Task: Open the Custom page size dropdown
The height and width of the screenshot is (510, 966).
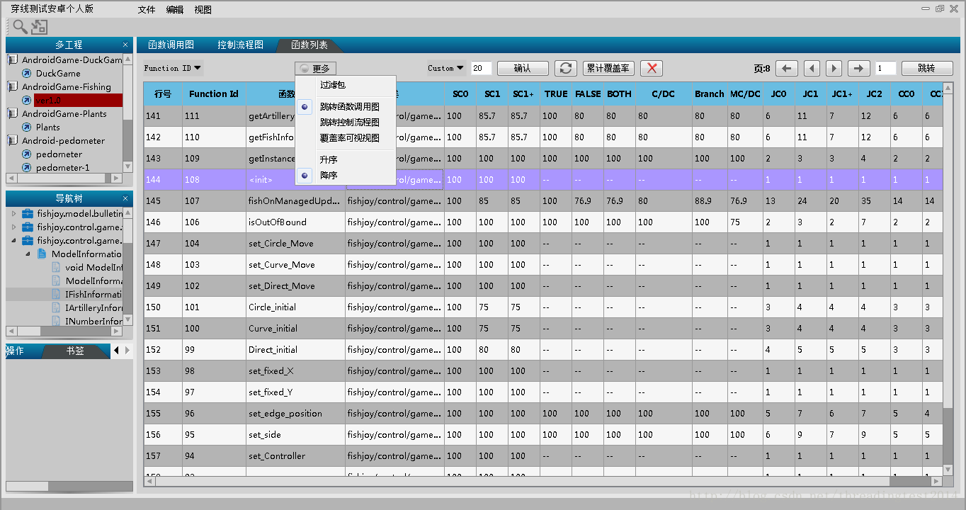Action: [446, 69]
